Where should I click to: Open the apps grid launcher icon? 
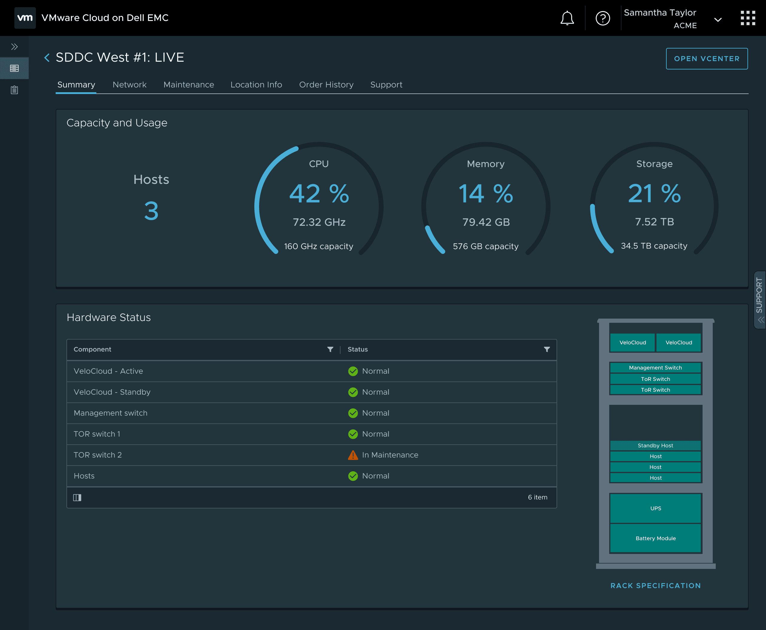click(x=747, y=18)
